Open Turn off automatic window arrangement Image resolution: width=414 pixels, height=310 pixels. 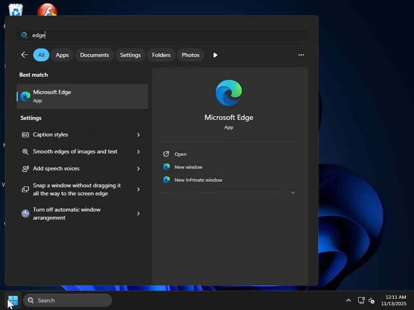82,214
